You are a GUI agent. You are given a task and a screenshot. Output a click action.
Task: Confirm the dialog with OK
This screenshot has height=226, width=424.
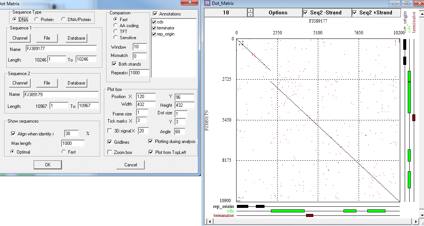pyautogui.click(x=48, y=165)
